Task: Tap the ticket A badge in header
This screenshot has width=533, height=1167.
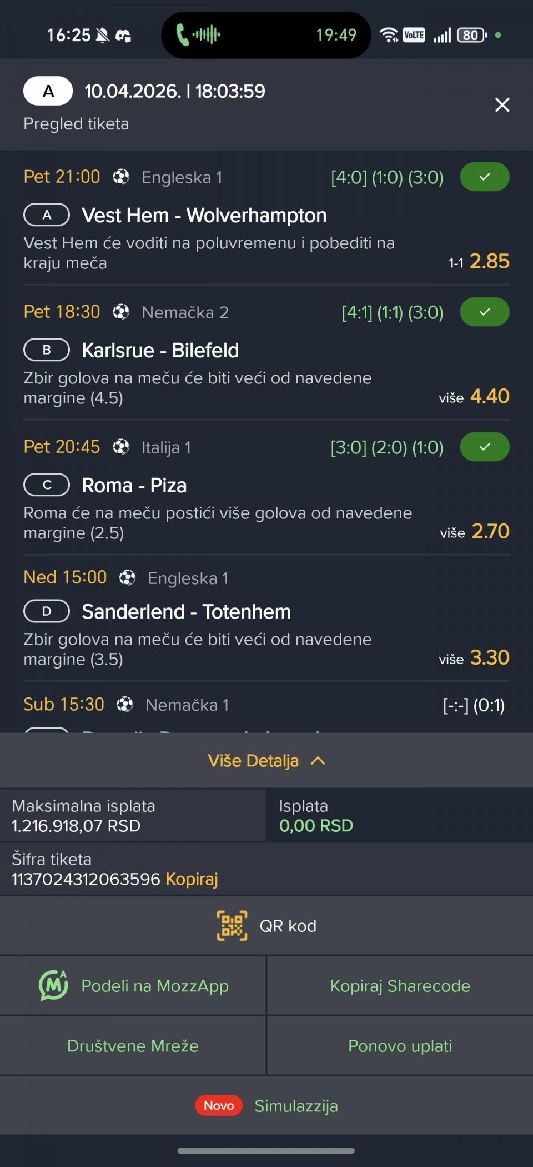Action: (x=48, y=91)
